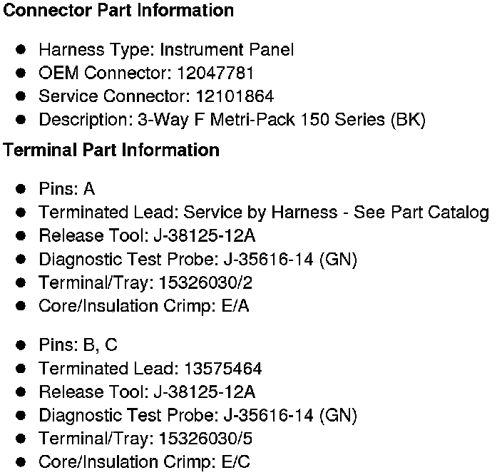Click Release Tool line under Pins: A
Viewport: 502px width, 475px height.
tap(147, 236)
